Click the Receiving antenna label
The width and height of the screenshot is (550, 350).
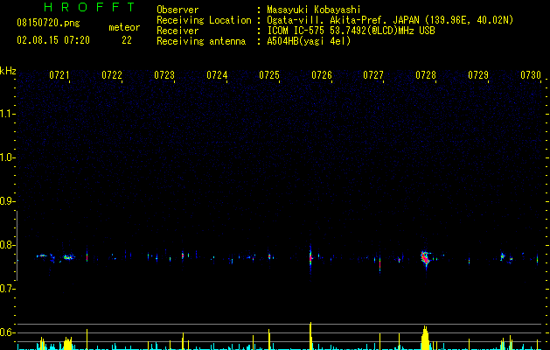[x=201, y=41]
